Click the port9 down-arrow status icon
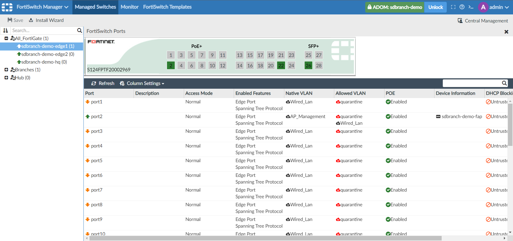 87,219
